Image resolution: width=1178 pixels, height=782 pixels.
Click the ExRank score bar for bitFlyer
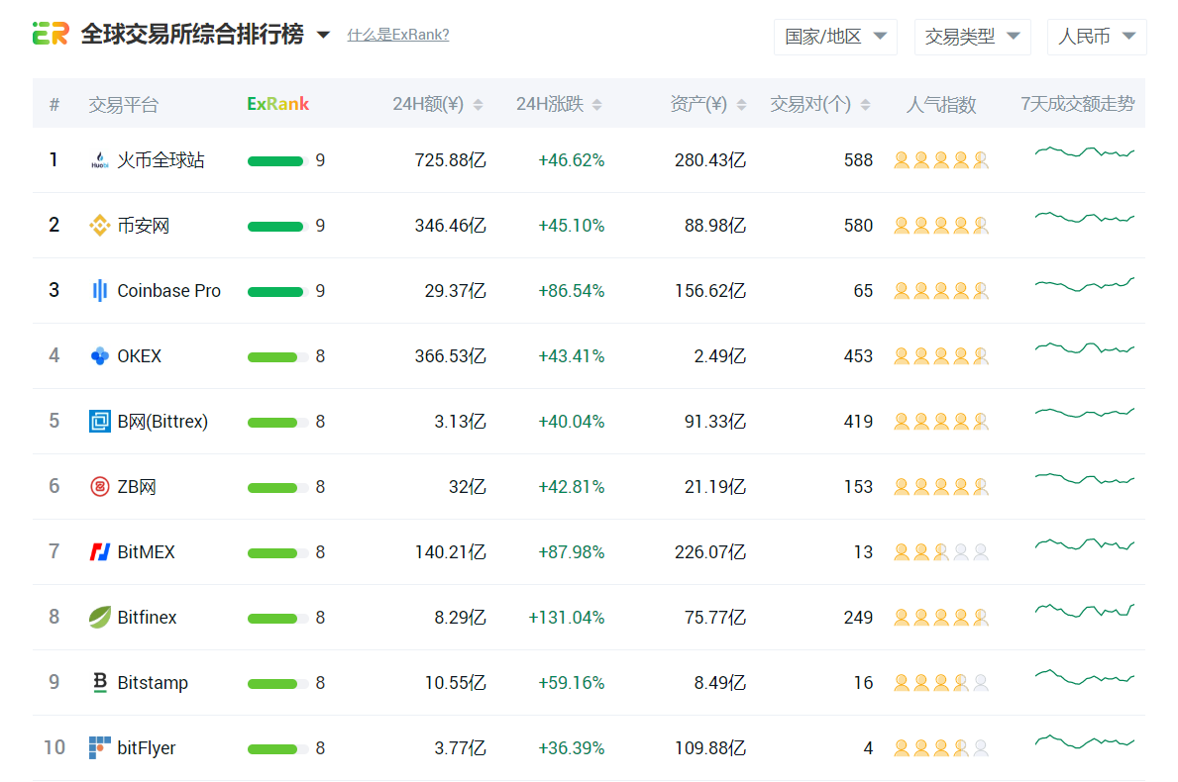click(x=277, y=748)
